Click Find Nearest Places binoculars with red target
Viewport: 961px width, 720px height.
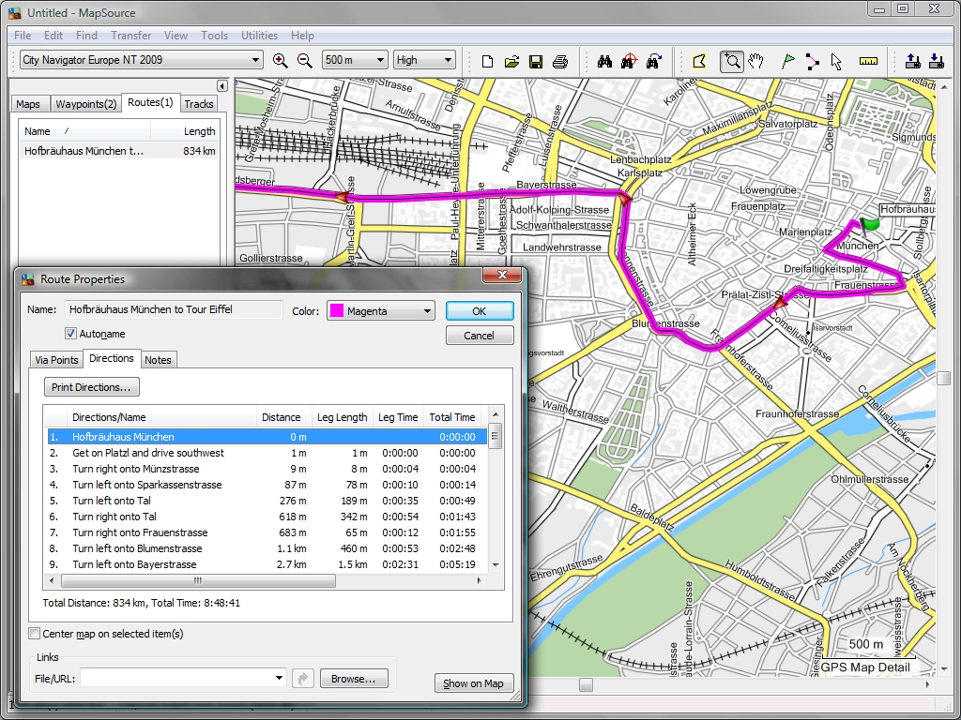coord(629,61)
